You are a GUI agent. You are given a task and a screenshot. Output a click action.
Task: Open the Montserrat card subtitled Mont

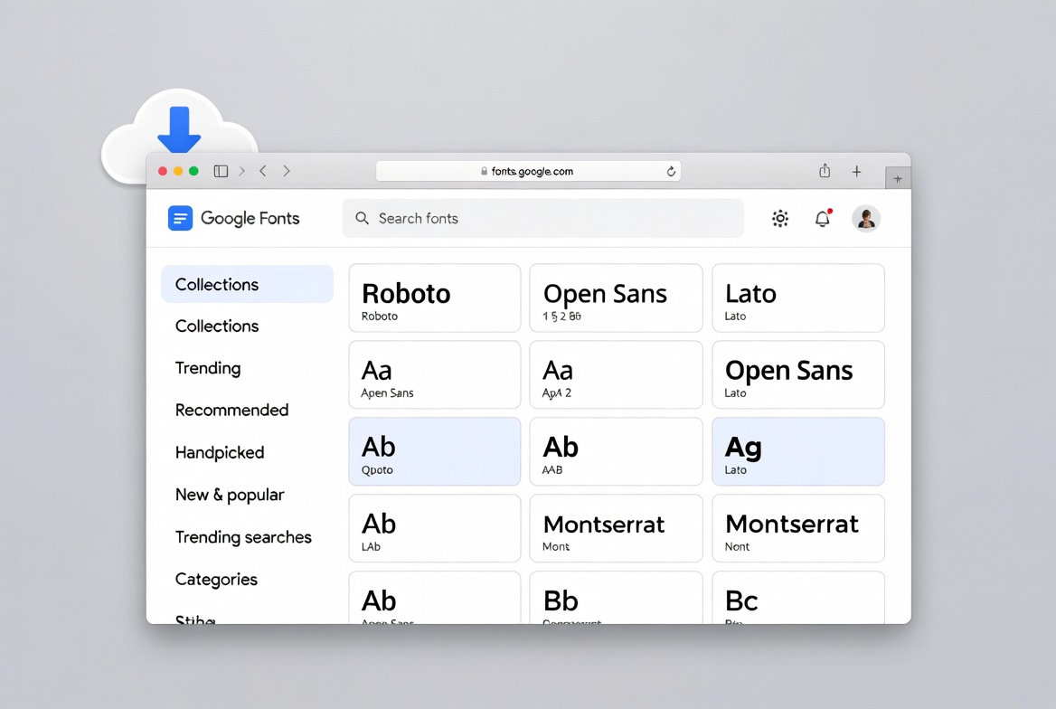tap(616, 528)
